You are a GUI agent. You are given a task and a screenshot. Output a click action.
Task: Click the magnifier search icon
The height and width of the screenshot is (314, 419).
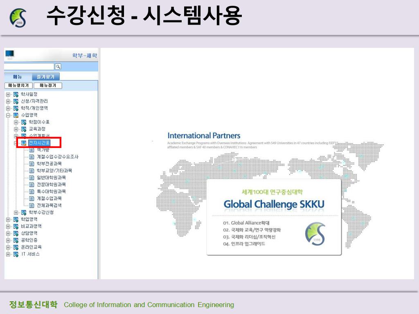(58, 67)
